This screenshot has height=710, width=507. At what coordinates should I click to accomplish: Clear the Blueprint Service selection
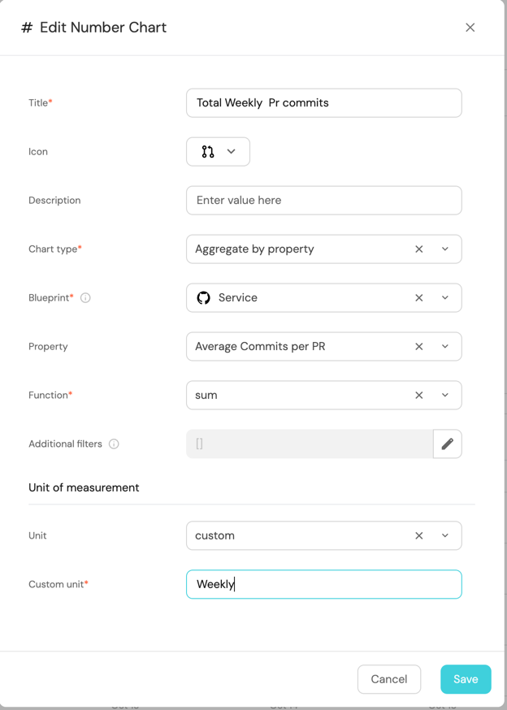click(x=419, y=298)
